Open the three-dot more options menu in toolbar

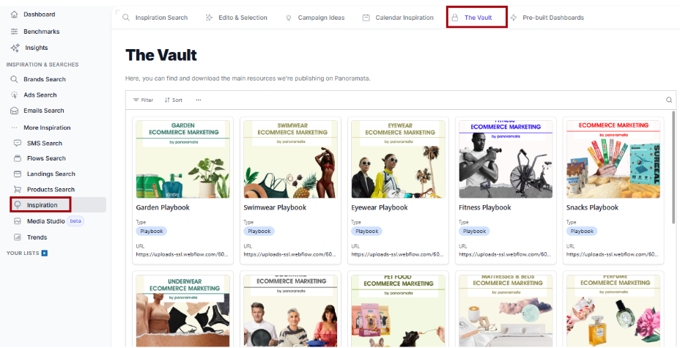[x=198, y=100]
